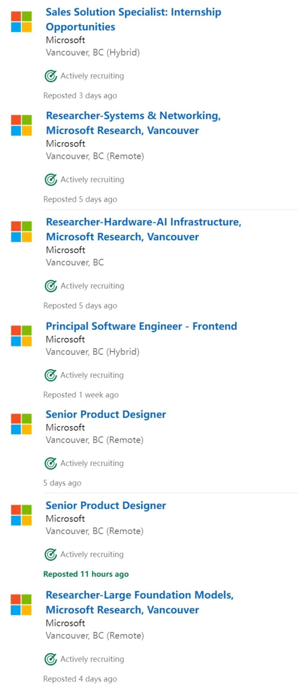Open Senior Product Designer posted 5 days ago
Image resolution: width=298 pixels, height=688 pixels.
click(106, 414)
